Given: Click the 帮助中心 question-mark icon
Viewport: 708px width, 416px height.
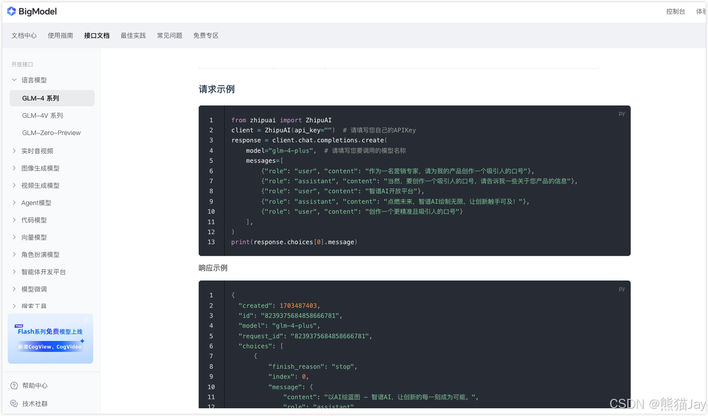Looking at the screenshot, I should pos(14,386).
